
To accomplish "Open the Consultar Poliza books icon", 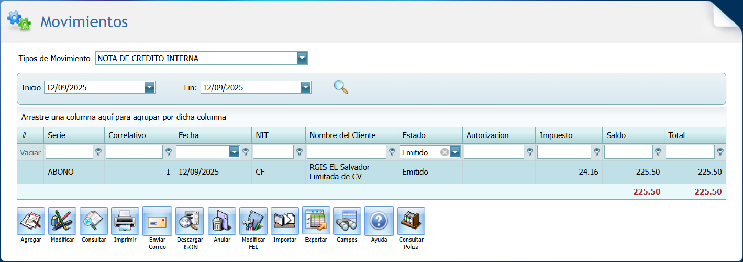I will pyautogui.click(x=411, y=221).
